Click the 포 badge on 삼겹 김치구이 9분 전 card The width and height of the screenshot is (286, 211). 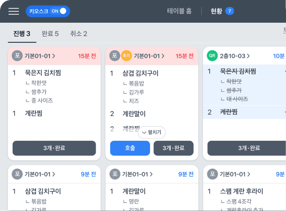[17, 174]
